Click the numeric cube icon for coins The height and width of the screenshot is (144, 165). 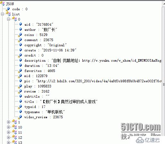pos(20,35)
